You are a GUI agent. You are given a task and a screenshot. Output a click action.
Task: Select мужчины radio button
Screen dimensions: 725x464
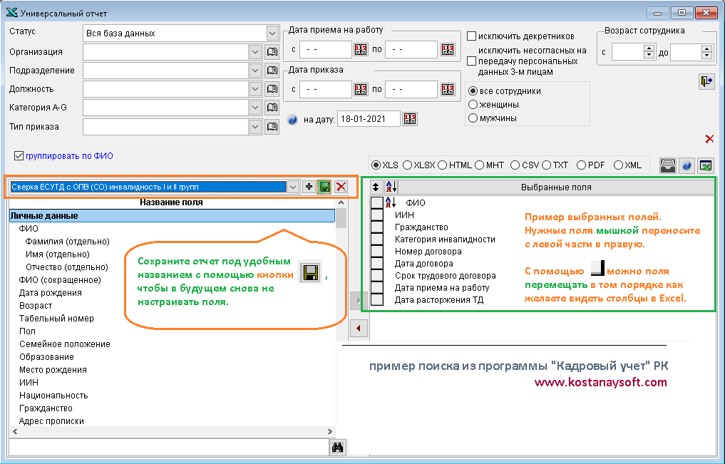(x=473, y=118)
